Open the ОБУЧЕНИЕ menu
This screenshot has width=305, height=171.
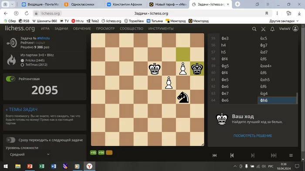pyautogui.click(x=82, y=29)
